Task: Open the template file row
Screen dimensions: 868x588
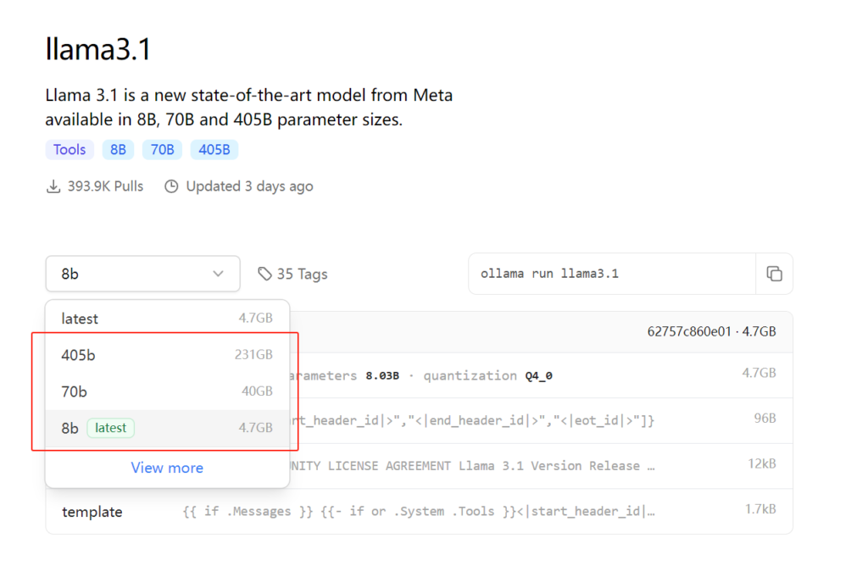Action: [419, 512]
